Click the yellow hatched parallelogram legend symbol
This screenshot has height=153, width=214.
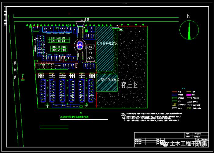[x=174, y=104]
